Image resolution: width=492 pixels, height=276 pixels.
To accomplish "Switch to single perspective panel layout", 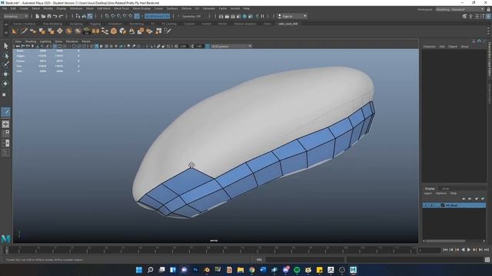I will 5,124.
